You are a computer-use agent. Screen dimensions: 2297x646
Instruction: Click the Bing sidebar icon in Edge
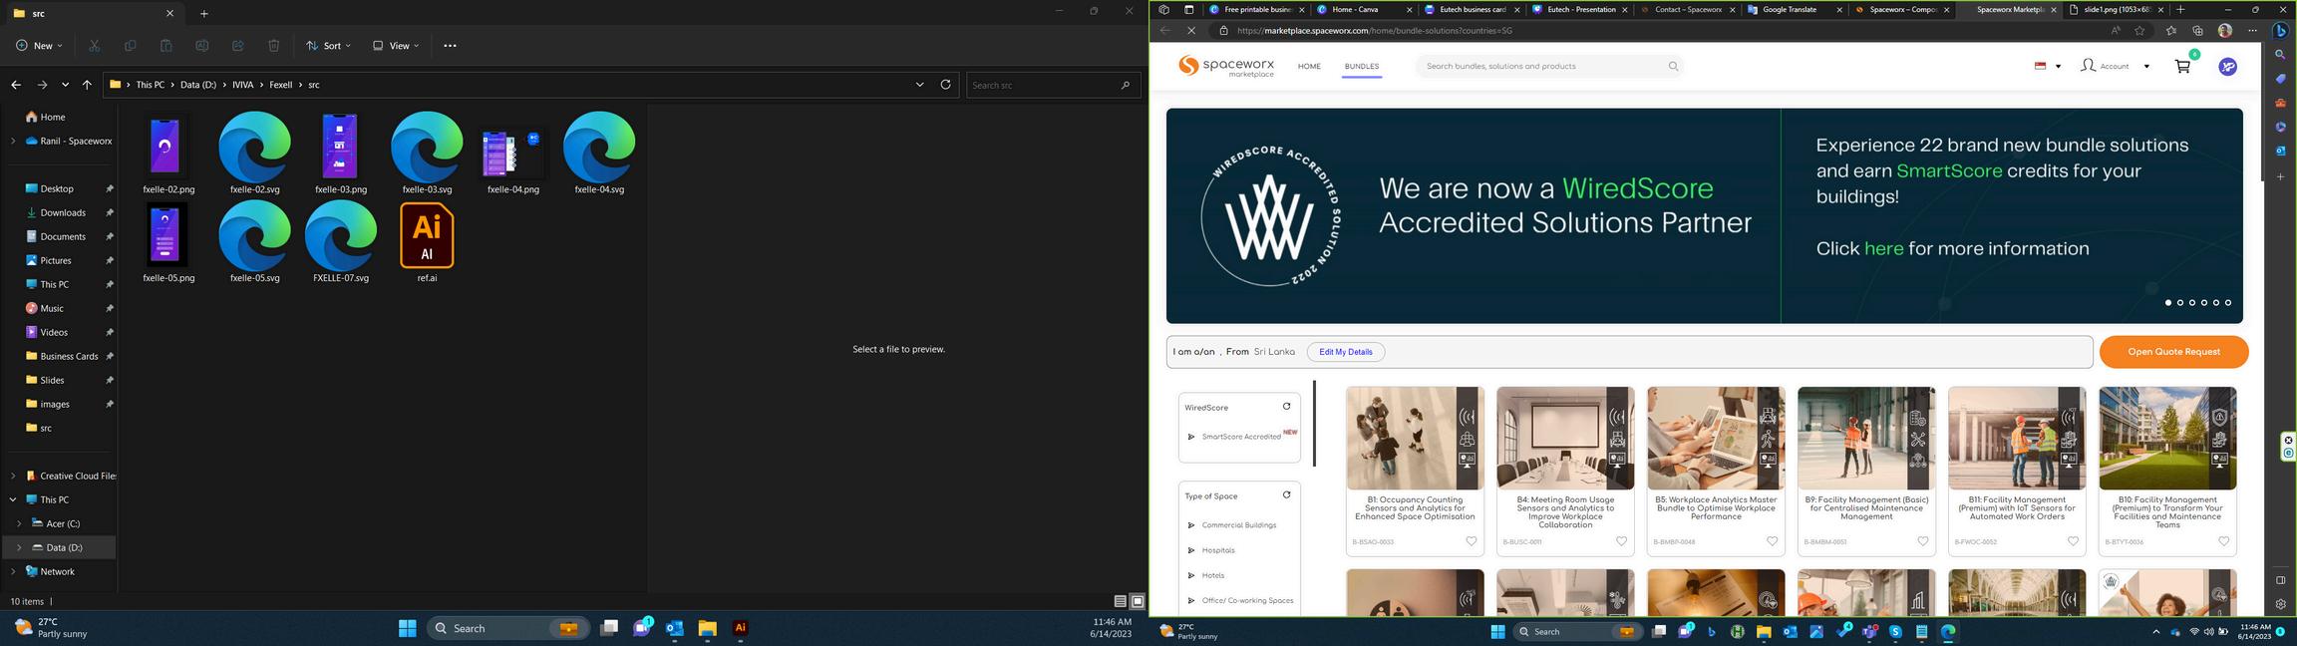2280,30
